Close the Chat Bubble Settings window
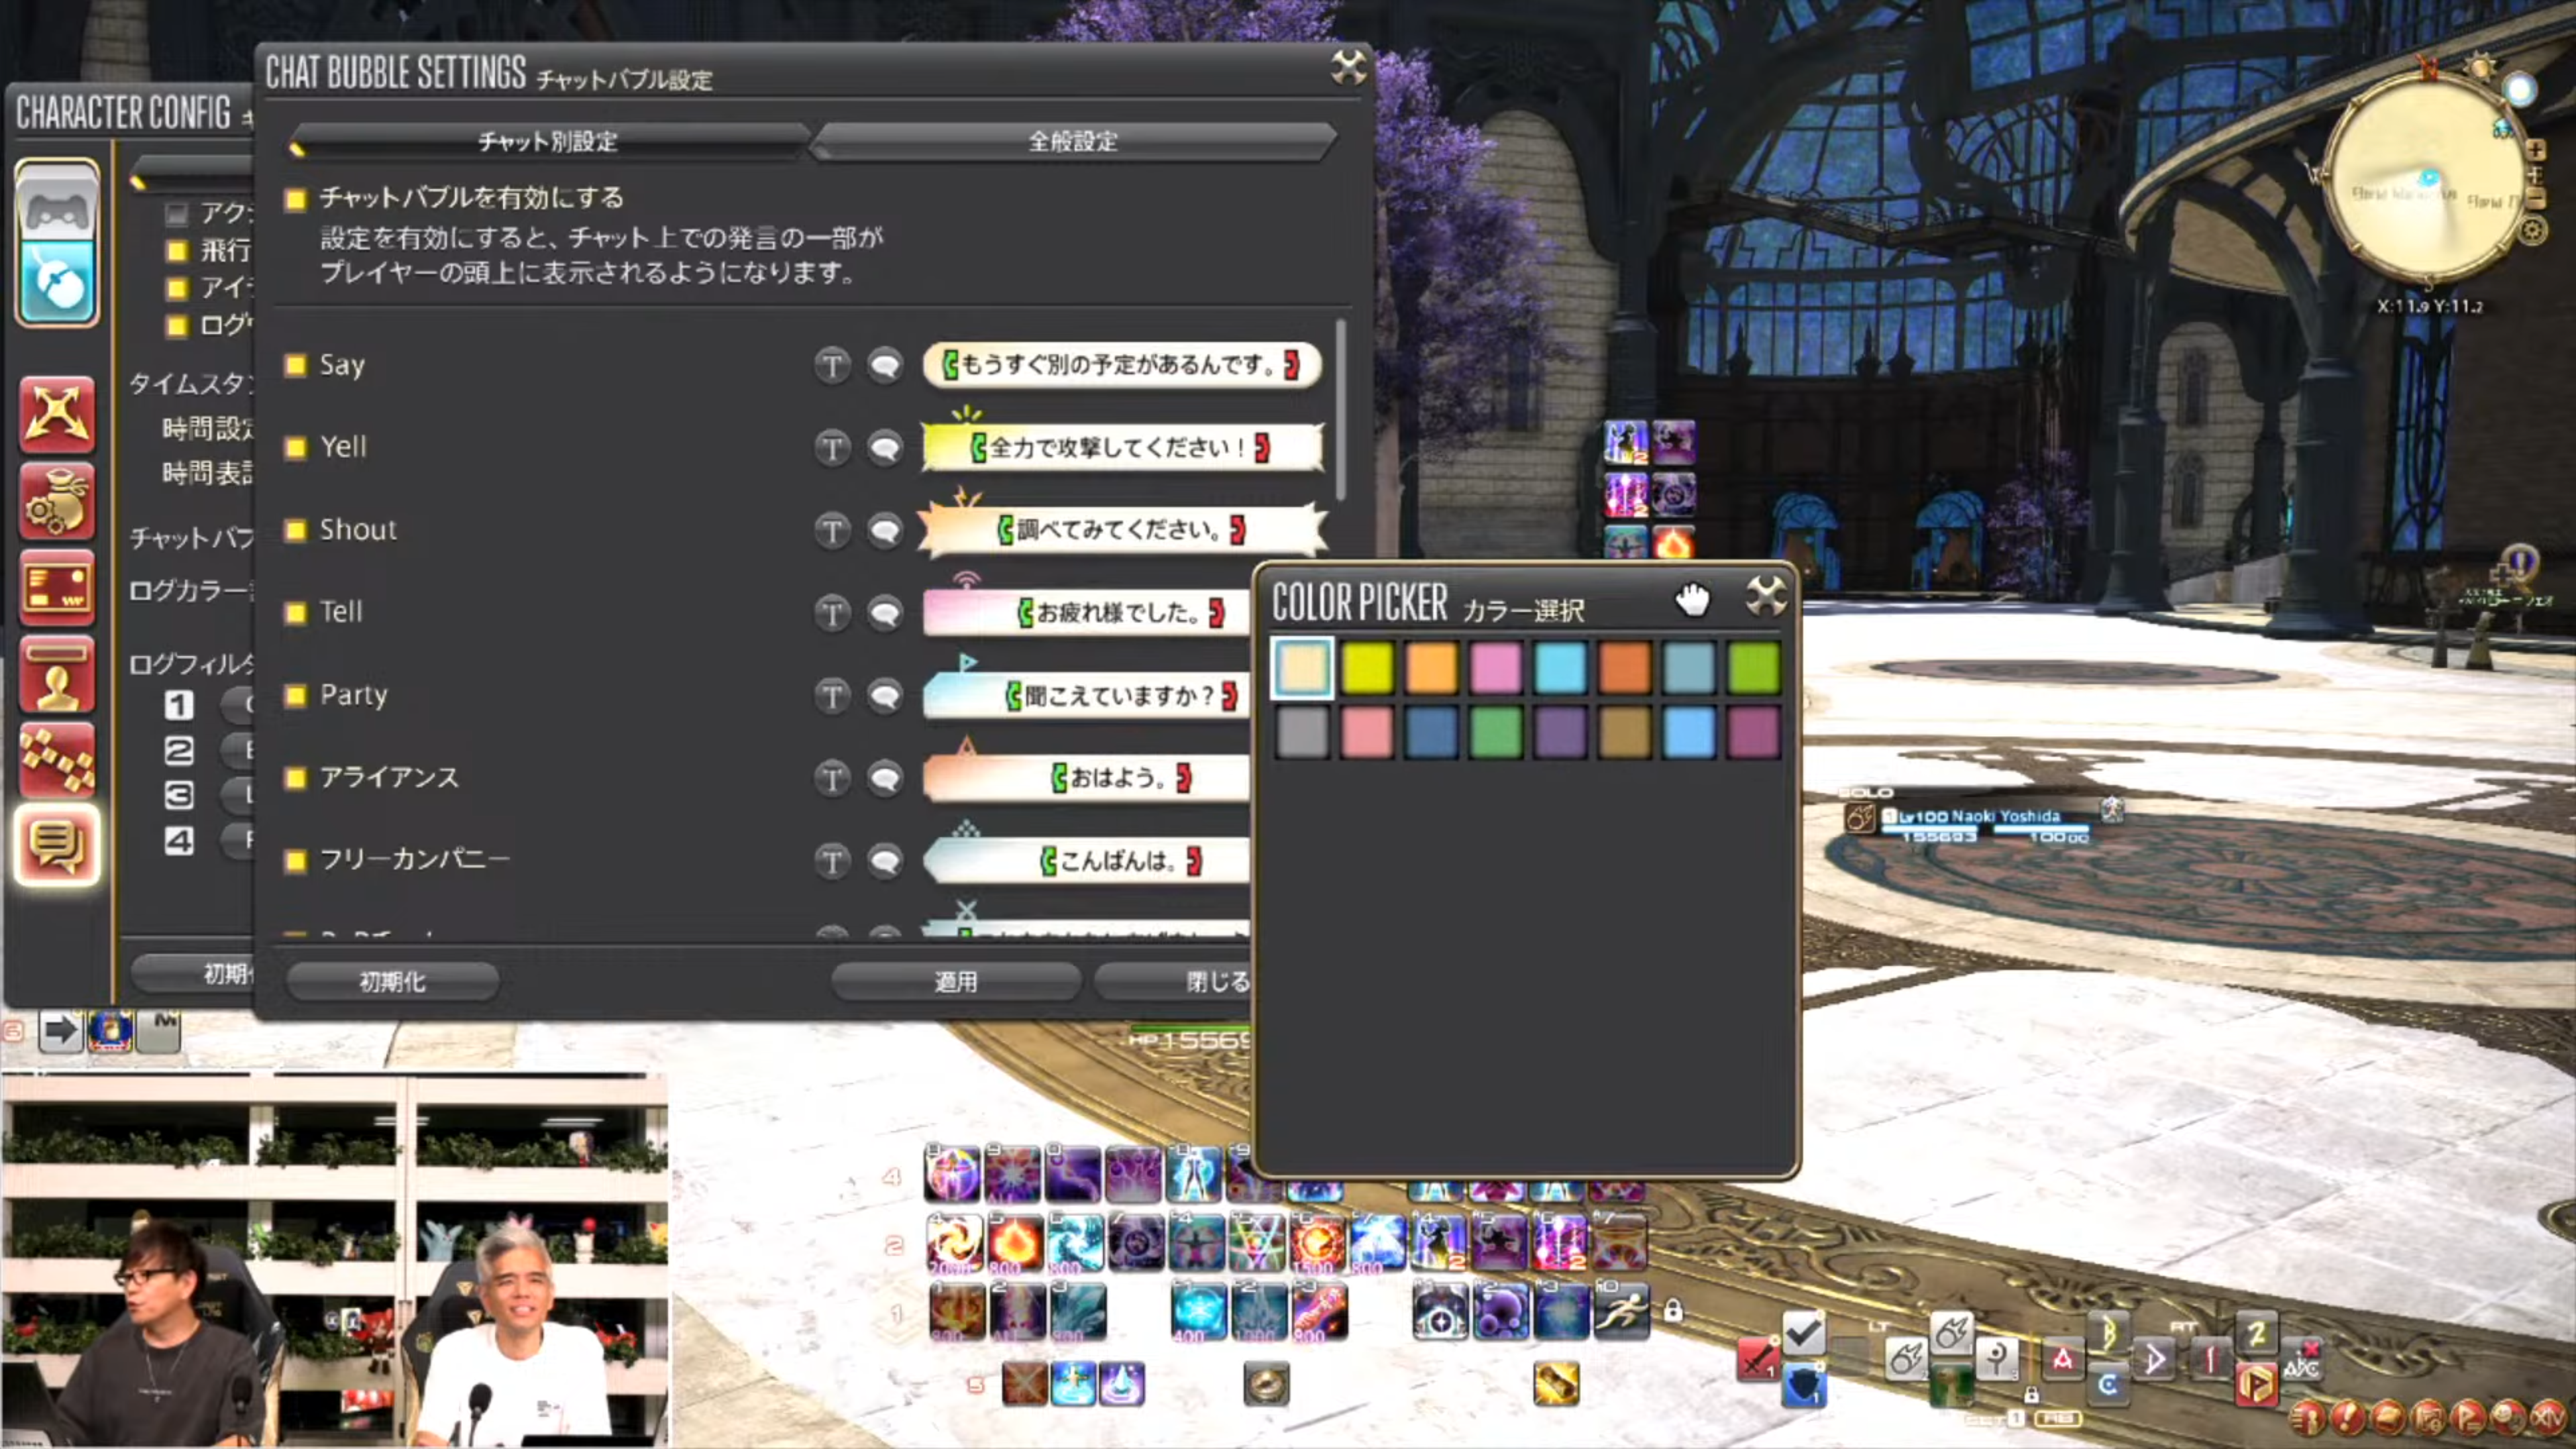The height and width of the screenshot is (1449, 2576). tap(1348, 67)
